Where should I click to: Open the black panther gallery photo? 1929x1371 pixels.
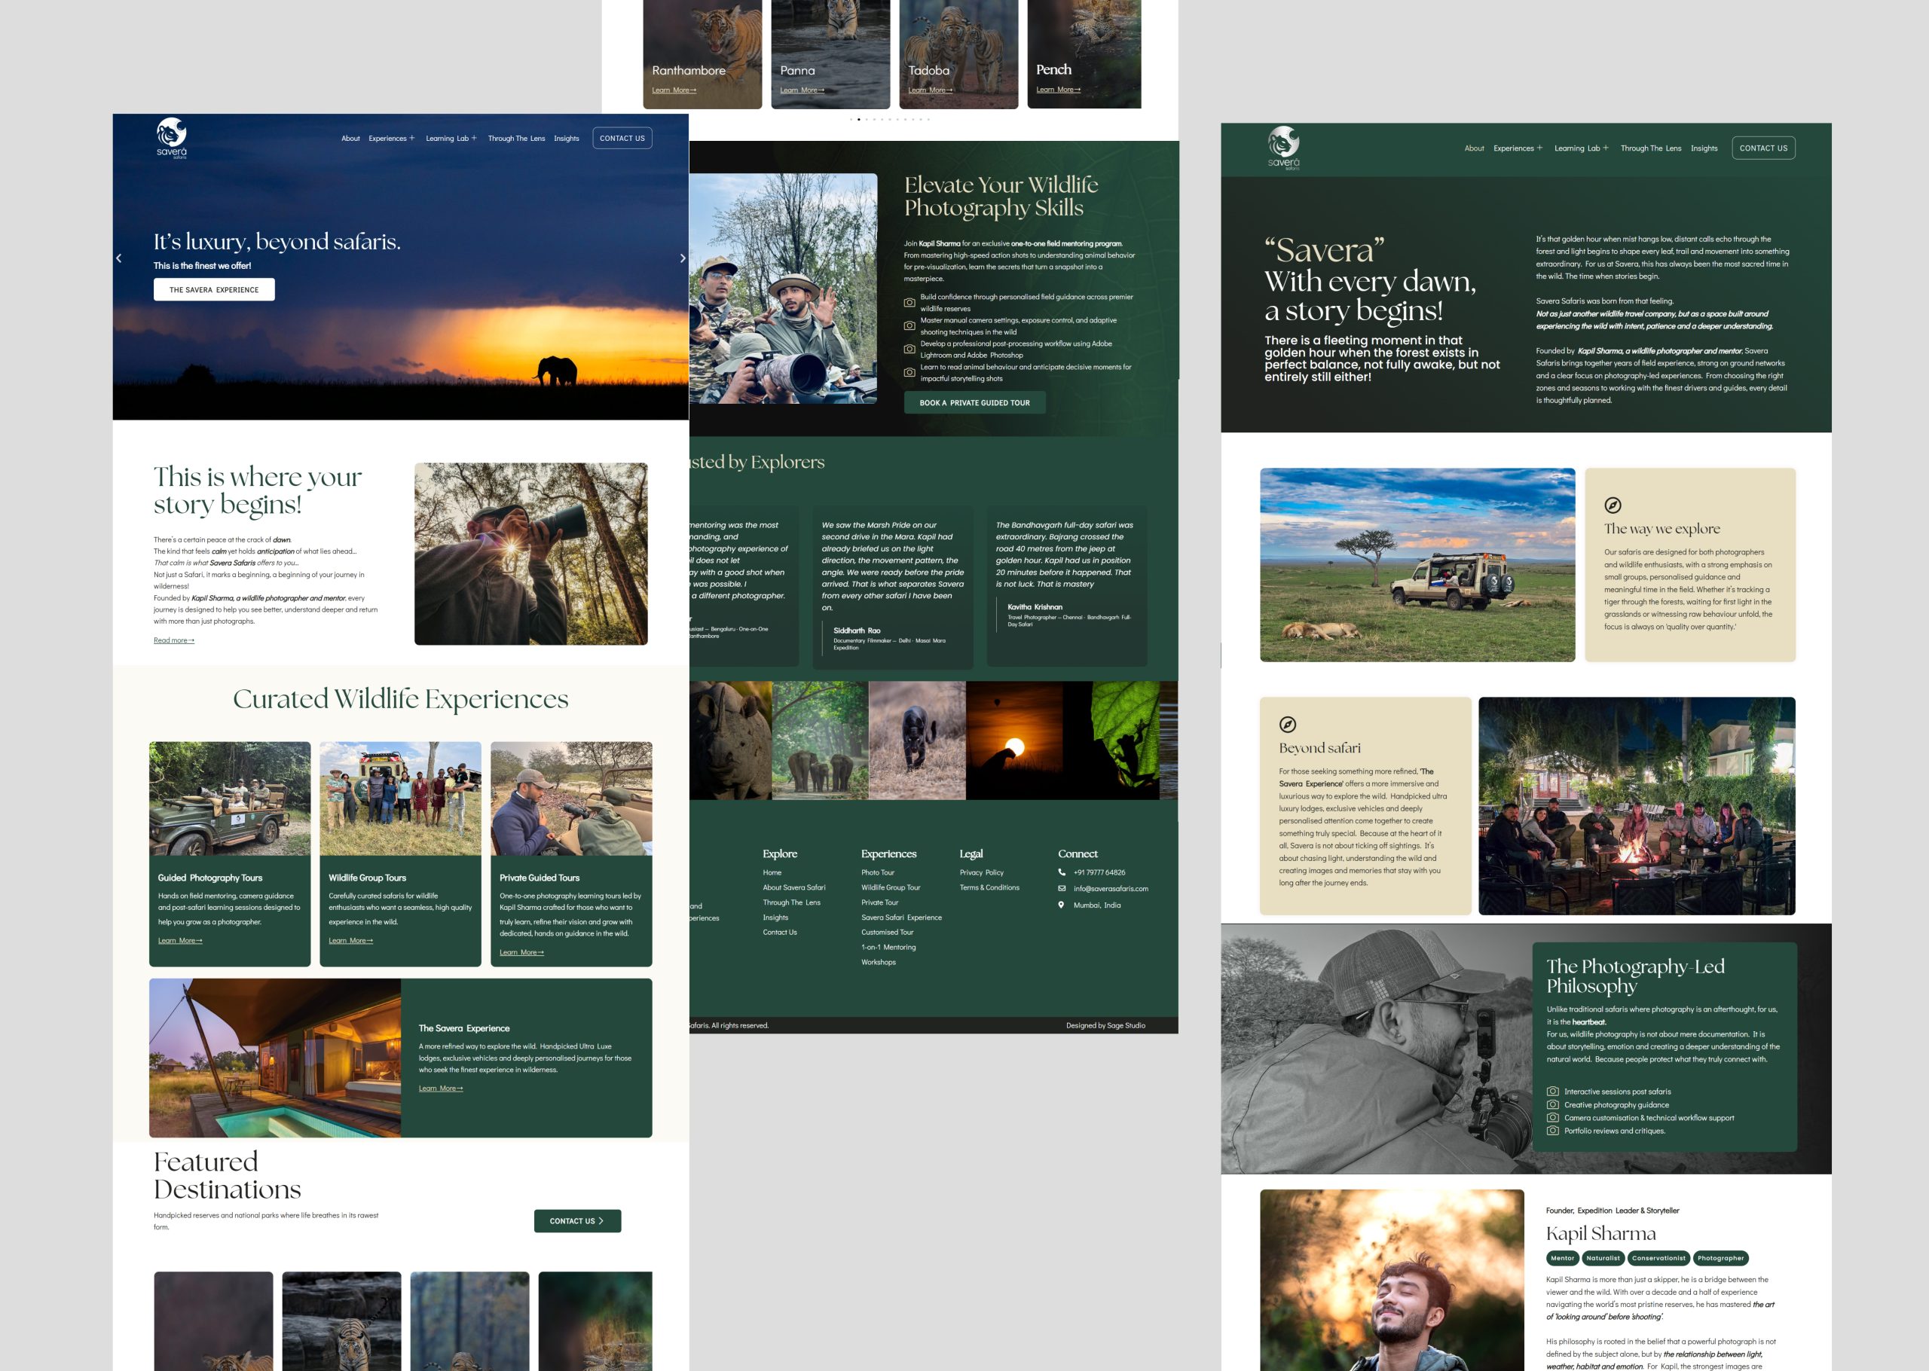[x=917, y=740]
